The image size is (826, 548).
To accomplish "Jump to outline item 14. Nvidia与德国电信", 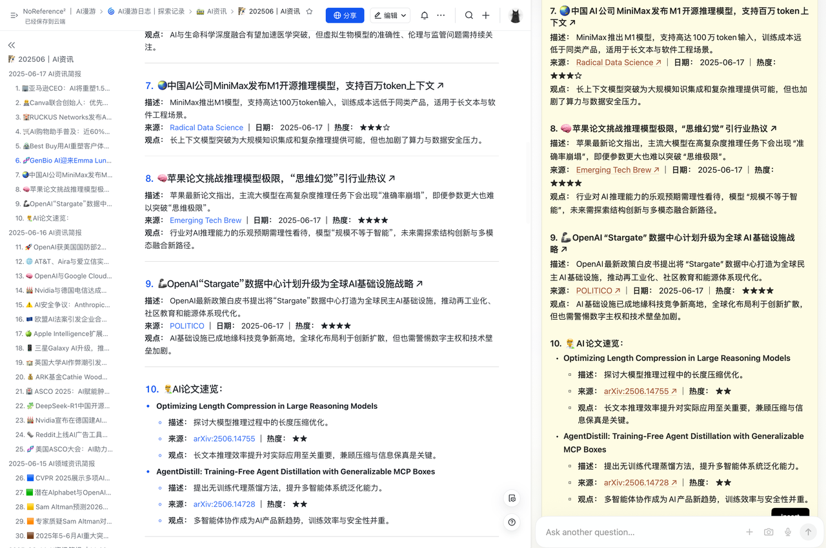I will pyautogui.click(x=61, y=291).
